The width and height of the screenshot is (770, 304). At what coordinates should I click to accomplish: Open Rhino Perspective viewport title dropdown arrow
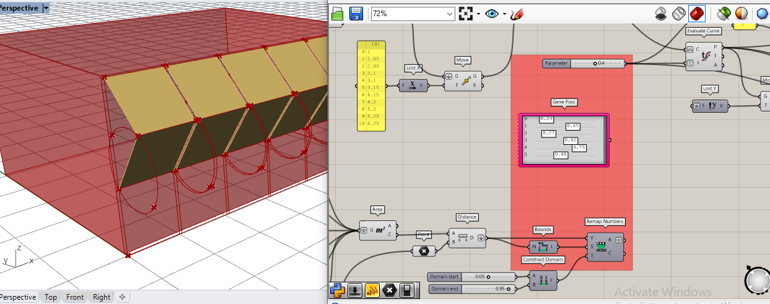tap(46, 9)
